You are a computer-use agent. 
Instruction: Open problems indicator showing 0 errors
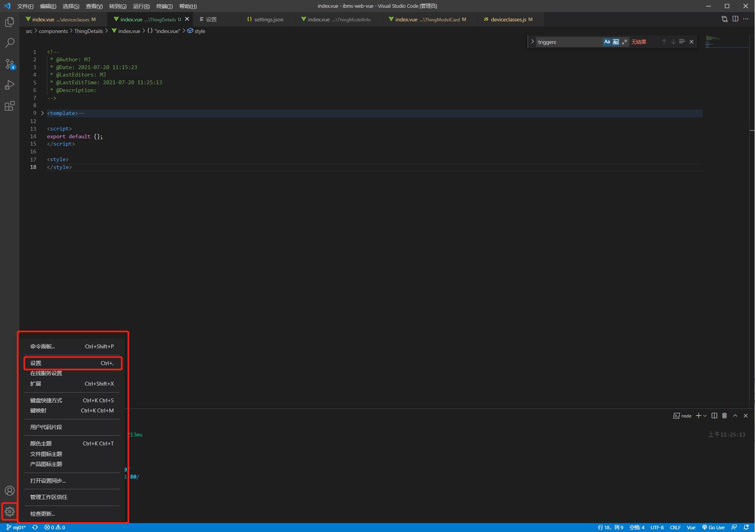pos(55,527)
